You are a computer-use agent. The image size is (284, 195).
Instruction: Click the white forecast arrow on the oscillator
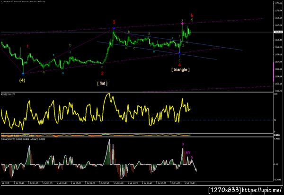[x=194, y=166]
